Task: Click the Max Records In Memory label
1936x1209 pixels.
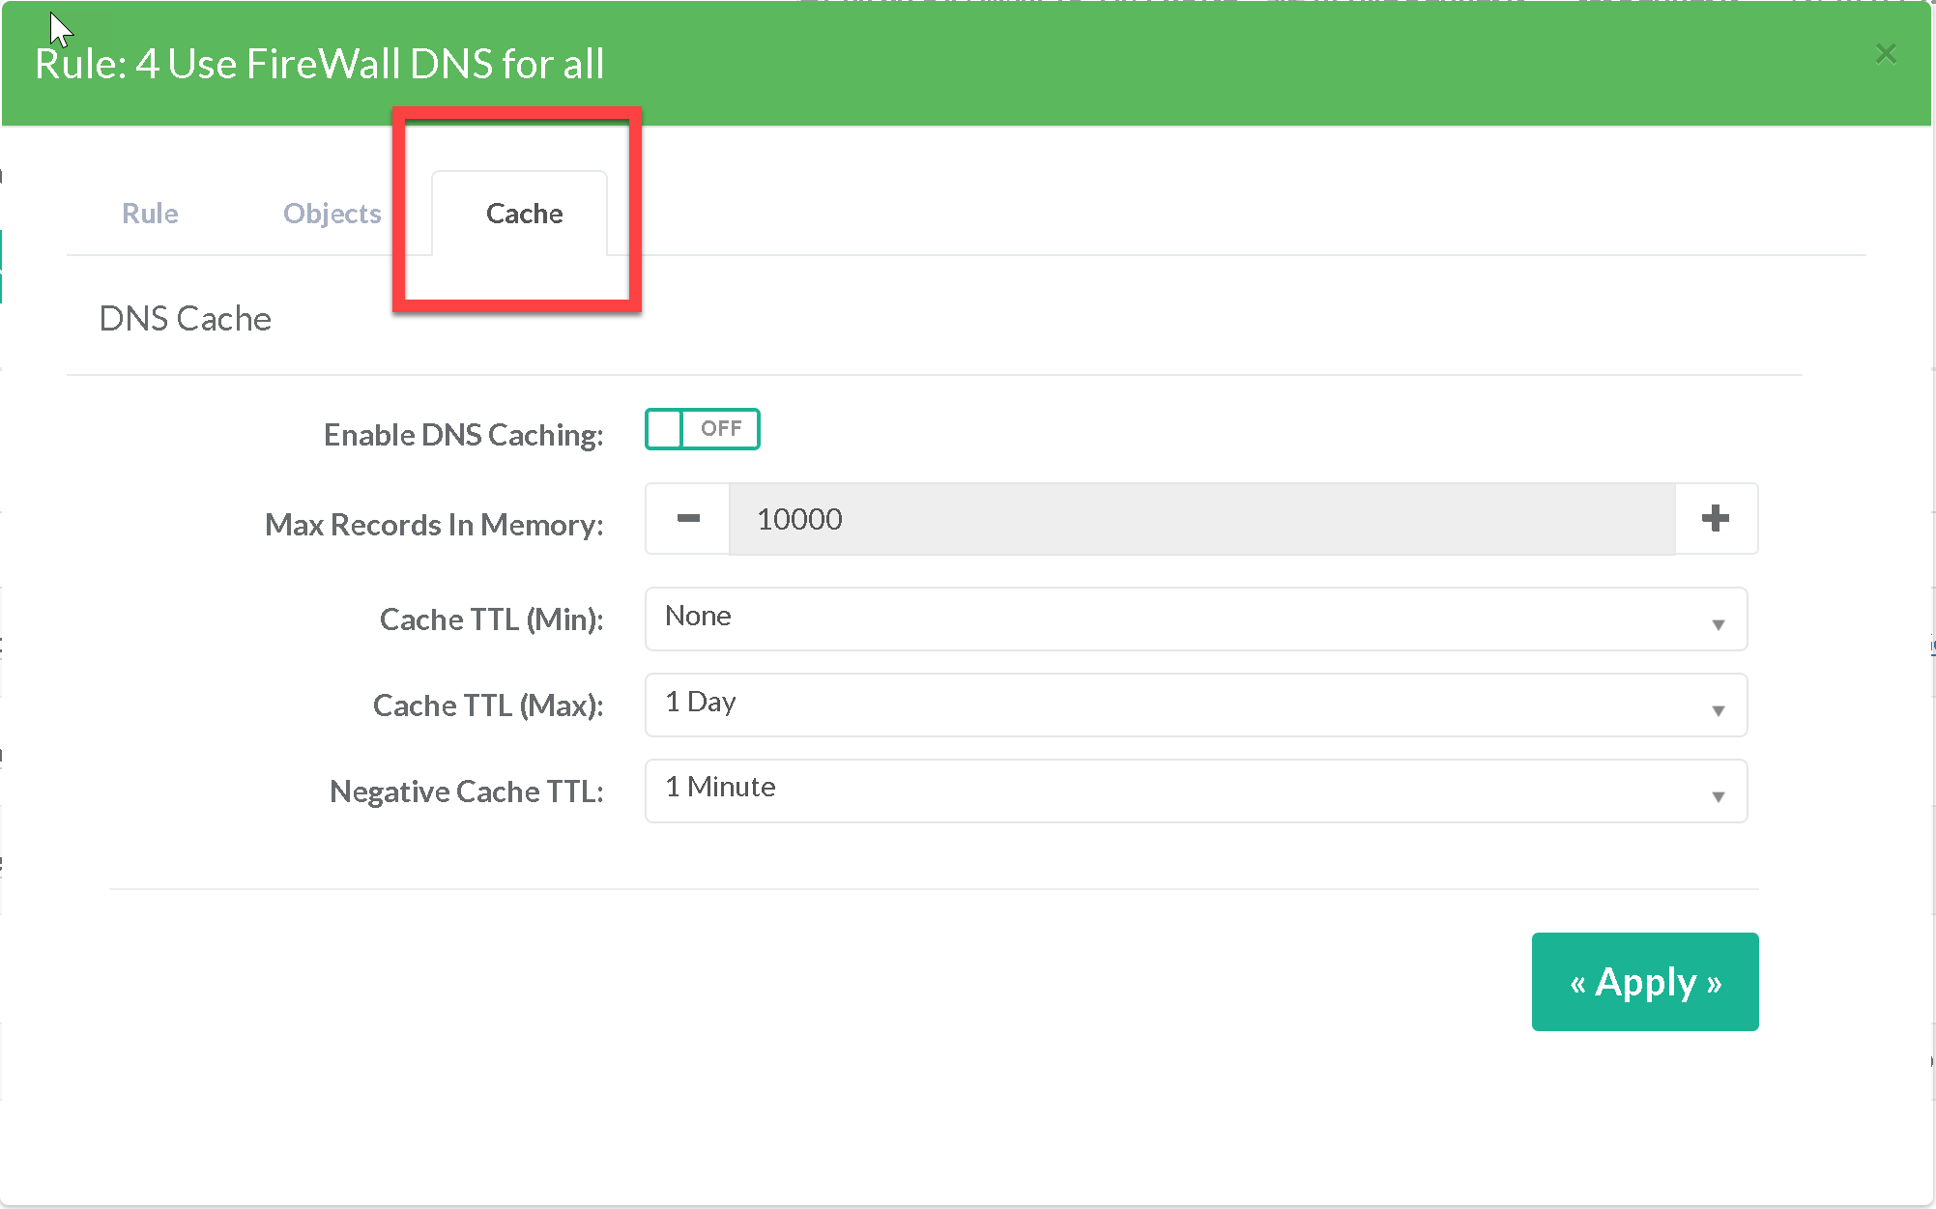Action: (434, 525)
